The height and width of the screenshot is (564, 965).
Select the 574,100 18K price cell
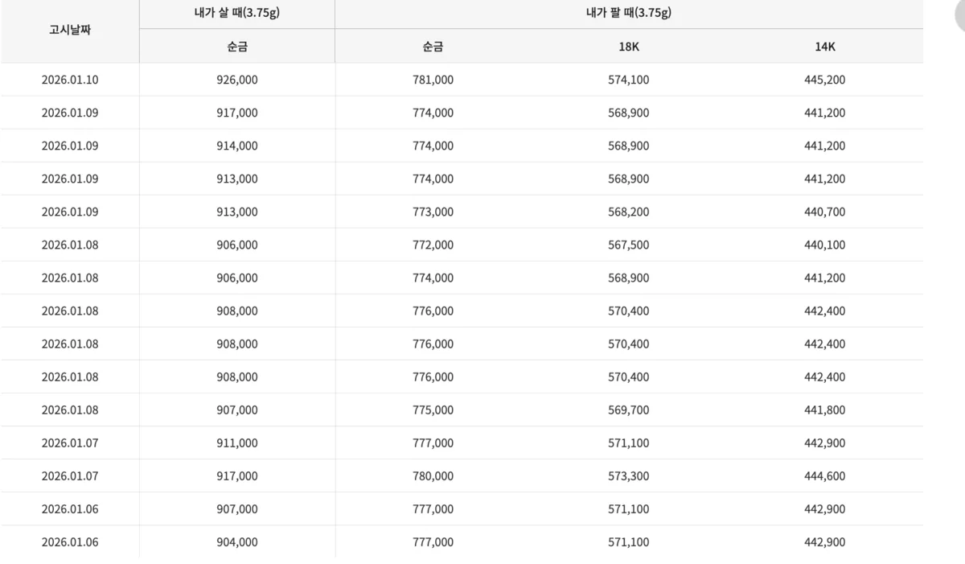629,80
